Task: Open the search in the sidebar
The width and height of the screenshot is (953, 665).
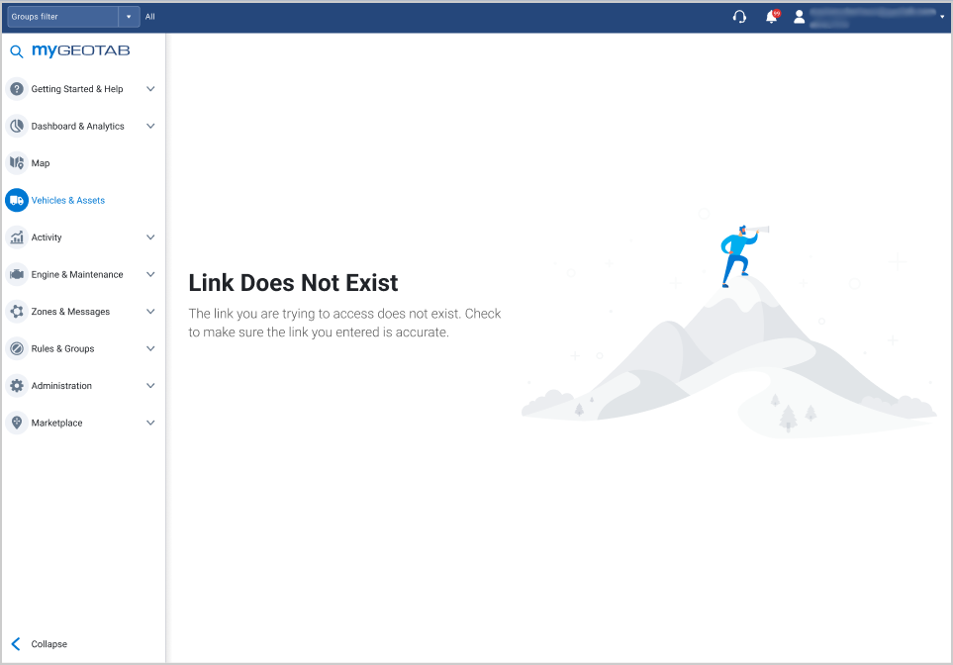Action: coord(16,49)
